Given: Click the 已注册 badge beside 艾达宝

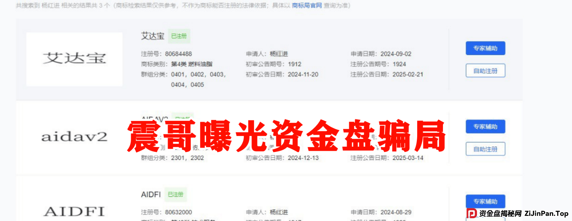Looking at the screenshot, I should (x=179, y=36).
